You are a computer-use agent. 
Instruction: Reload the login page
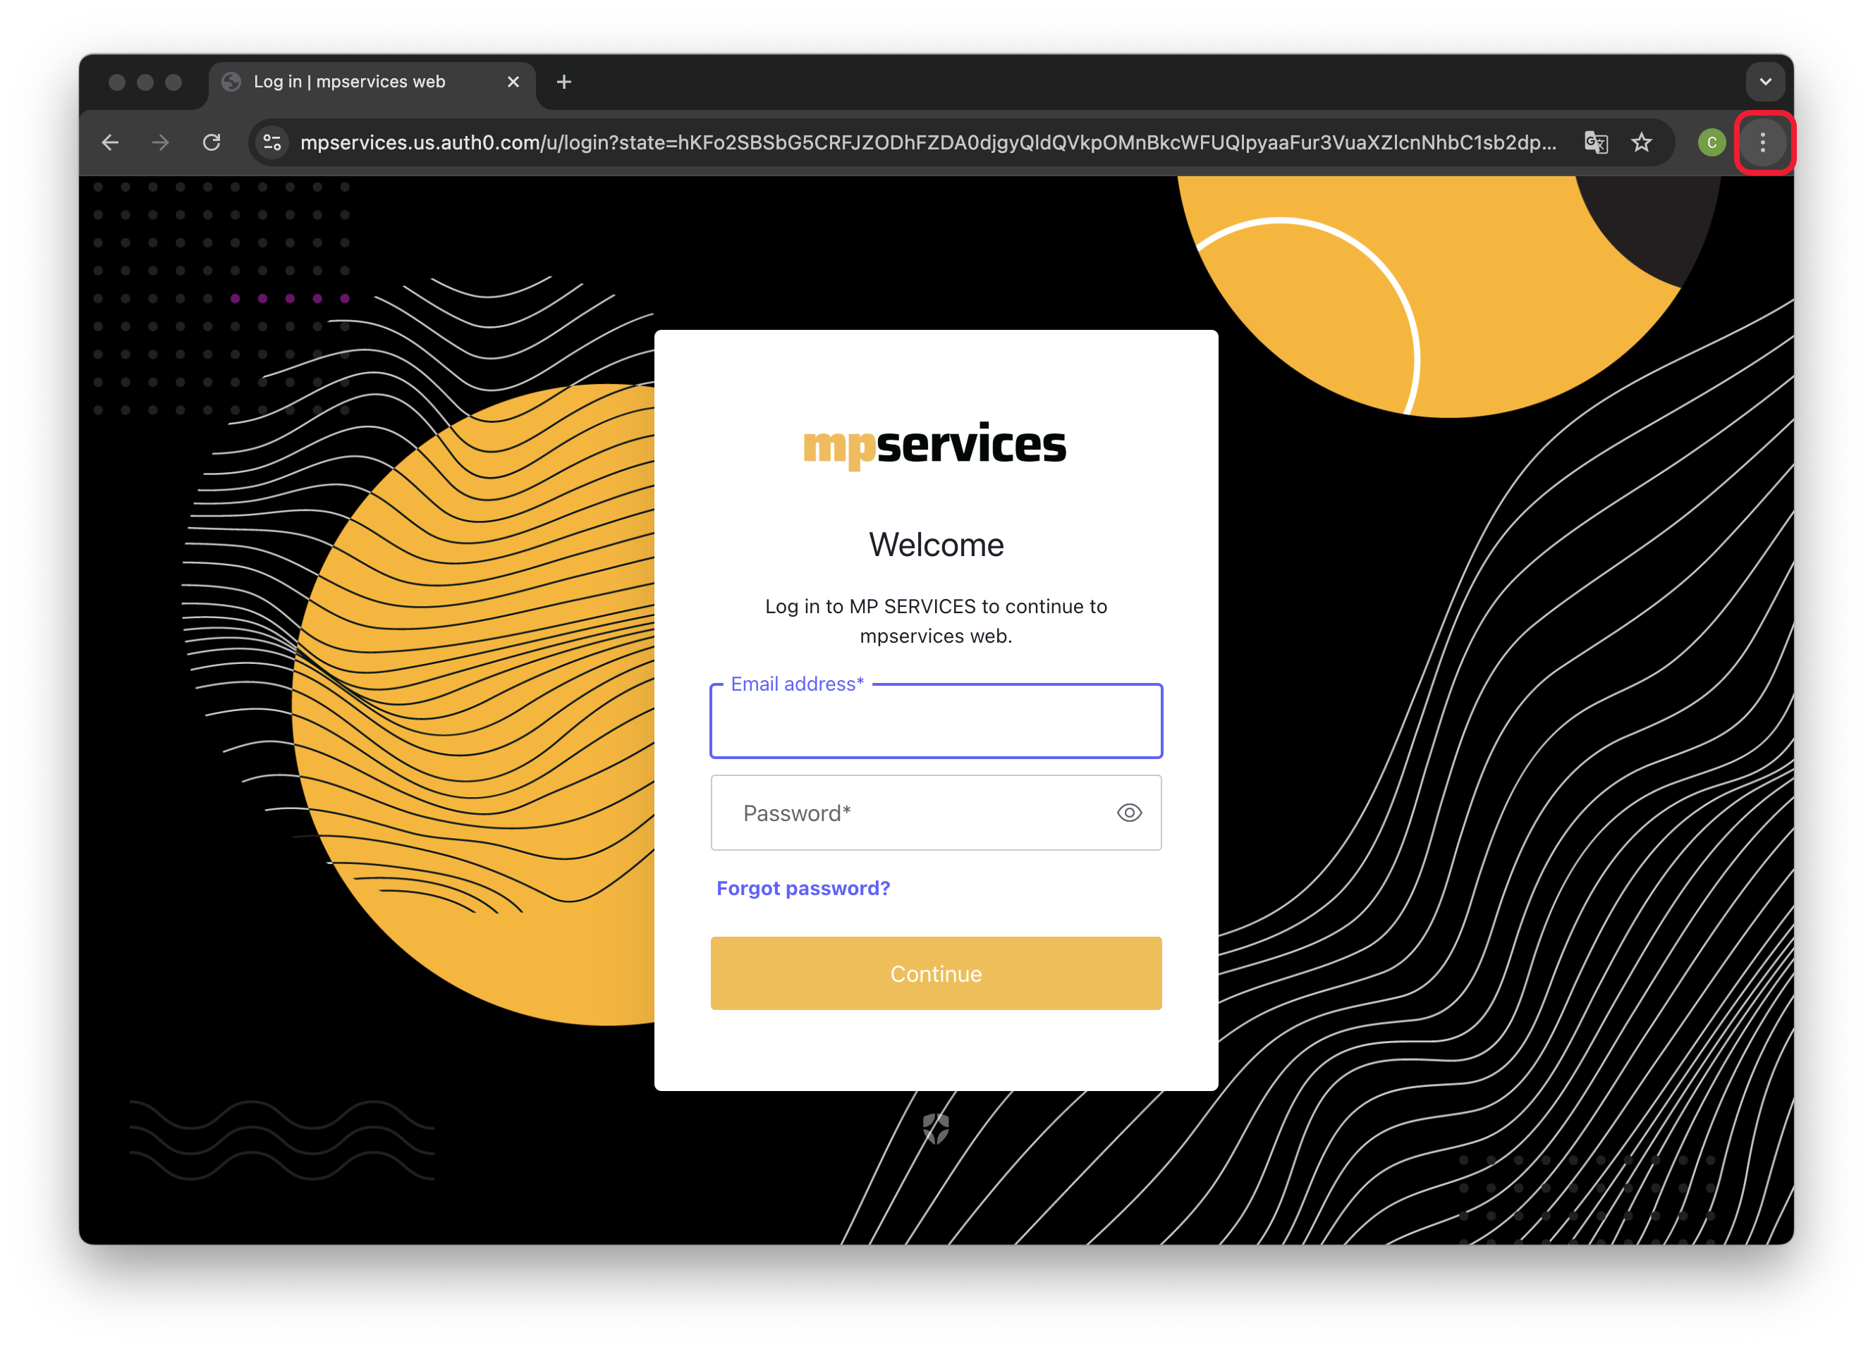click(212, 143)
